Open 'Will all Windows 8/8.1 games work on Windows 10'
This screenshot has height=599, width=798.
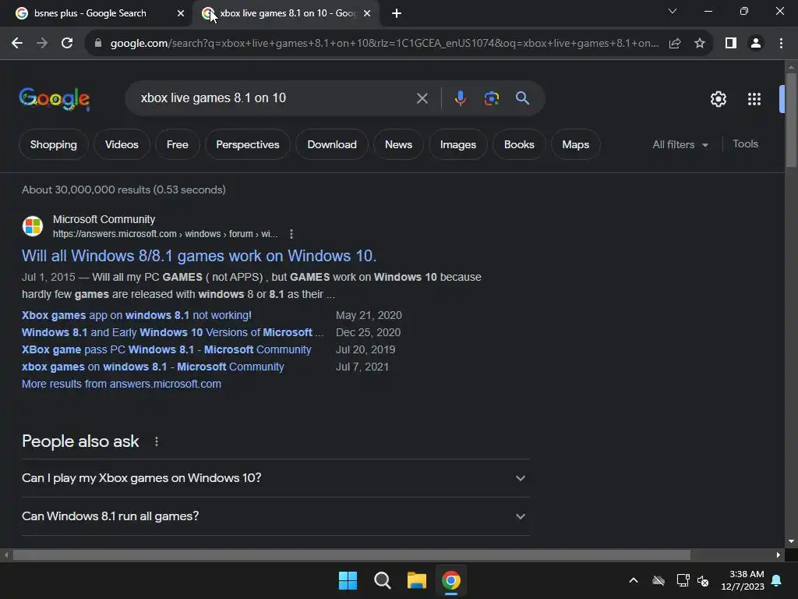[199, 256]
